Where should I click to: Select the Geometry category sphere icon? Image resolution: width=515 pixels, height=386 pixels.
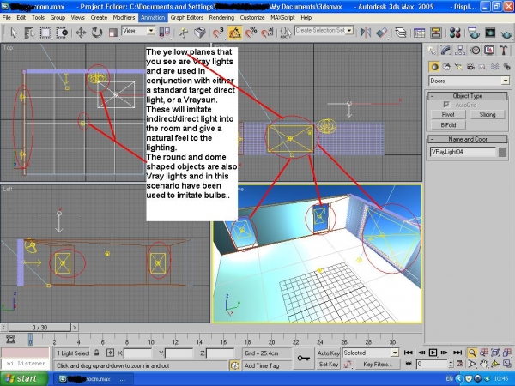click(434, 67)
